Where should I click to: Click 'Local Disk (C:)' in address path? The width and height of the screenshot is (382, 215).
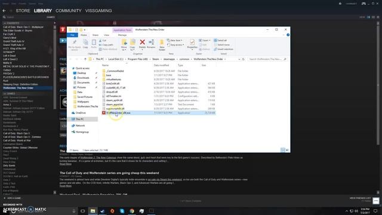pyautogui.click(x=116, y=59)
